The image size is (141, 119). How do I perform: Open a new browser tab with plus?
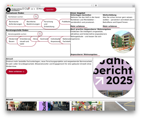coord(134,6)
